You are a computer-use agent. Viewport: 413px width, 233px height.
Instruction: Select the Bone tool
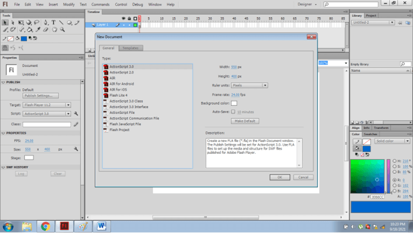pos(22,30)
